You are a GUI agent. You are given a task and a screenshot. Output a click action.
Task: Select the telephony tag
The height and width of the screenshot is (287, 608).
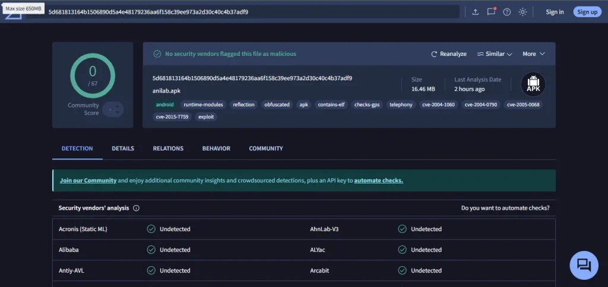click(x=401, y=105)
